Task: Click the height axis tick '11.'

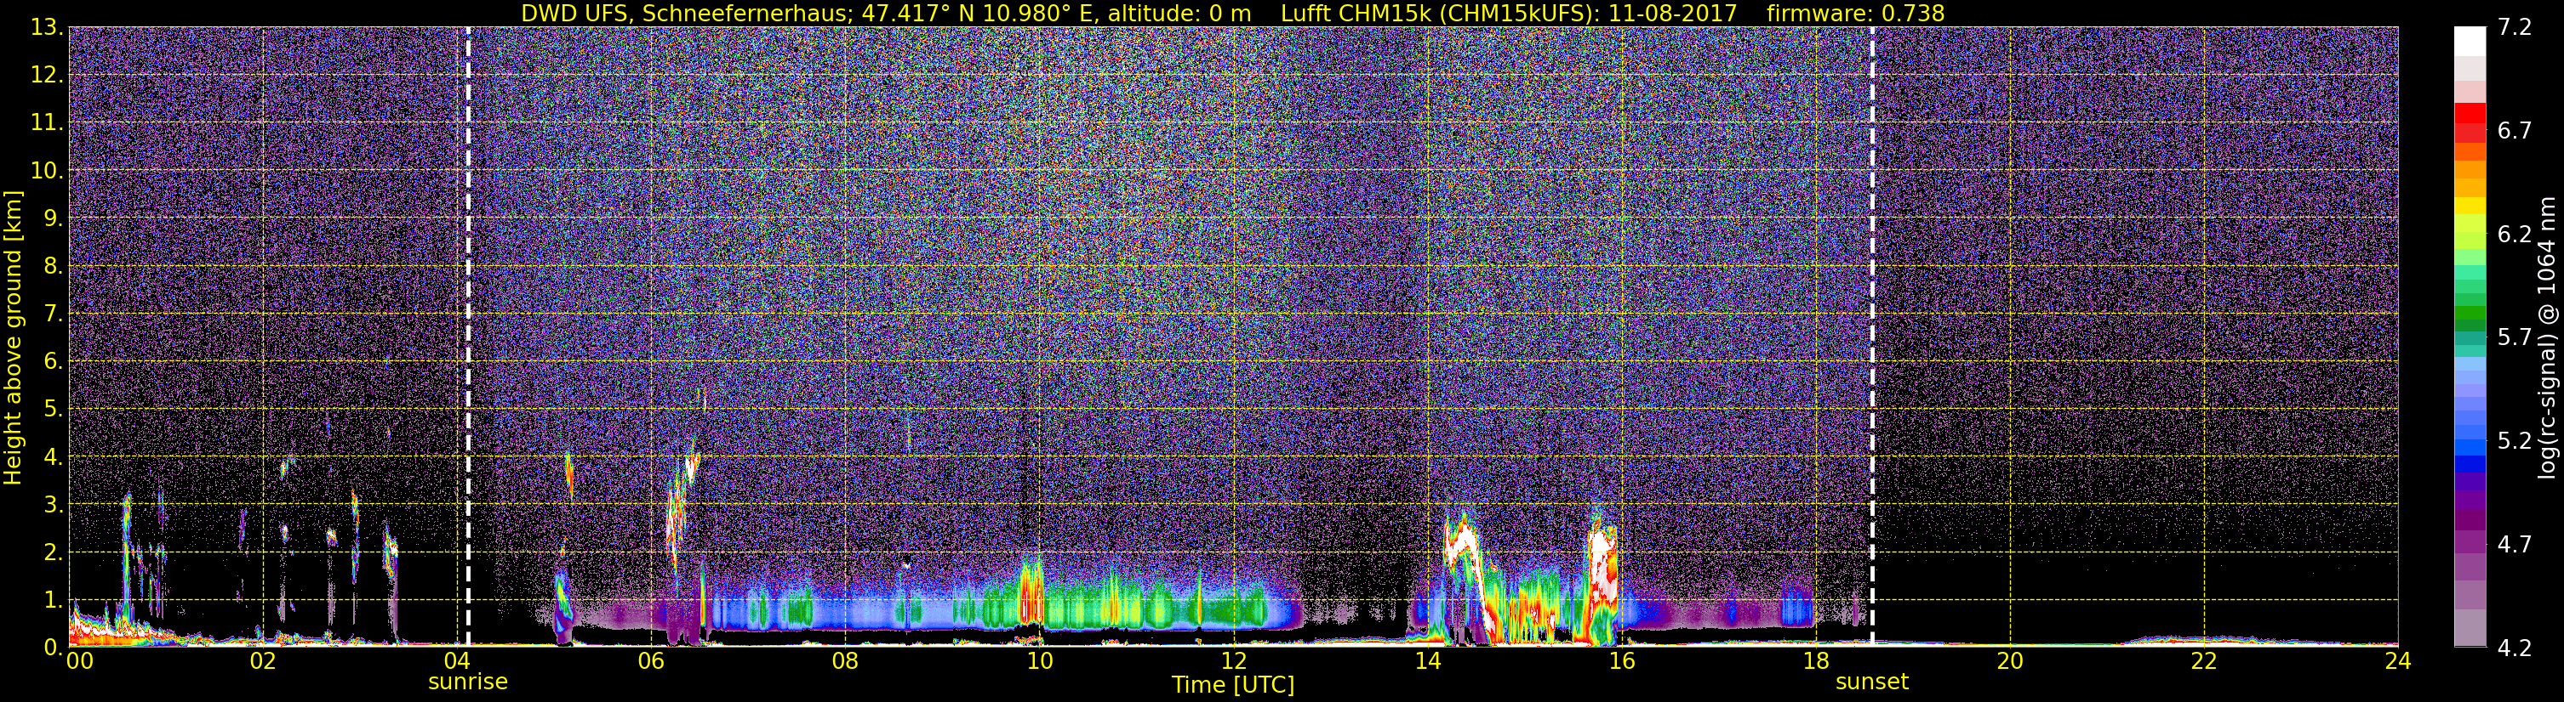Action: click(x=47, y=123)
